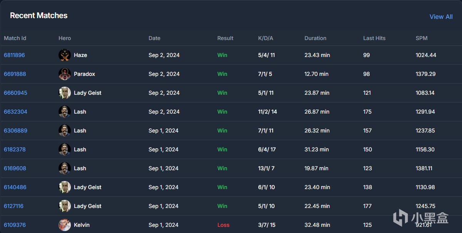The width and height of the screenshot is (462, 233).
Task: Click Kelvin hero portrait icon
Action: [x=65, y=225]
